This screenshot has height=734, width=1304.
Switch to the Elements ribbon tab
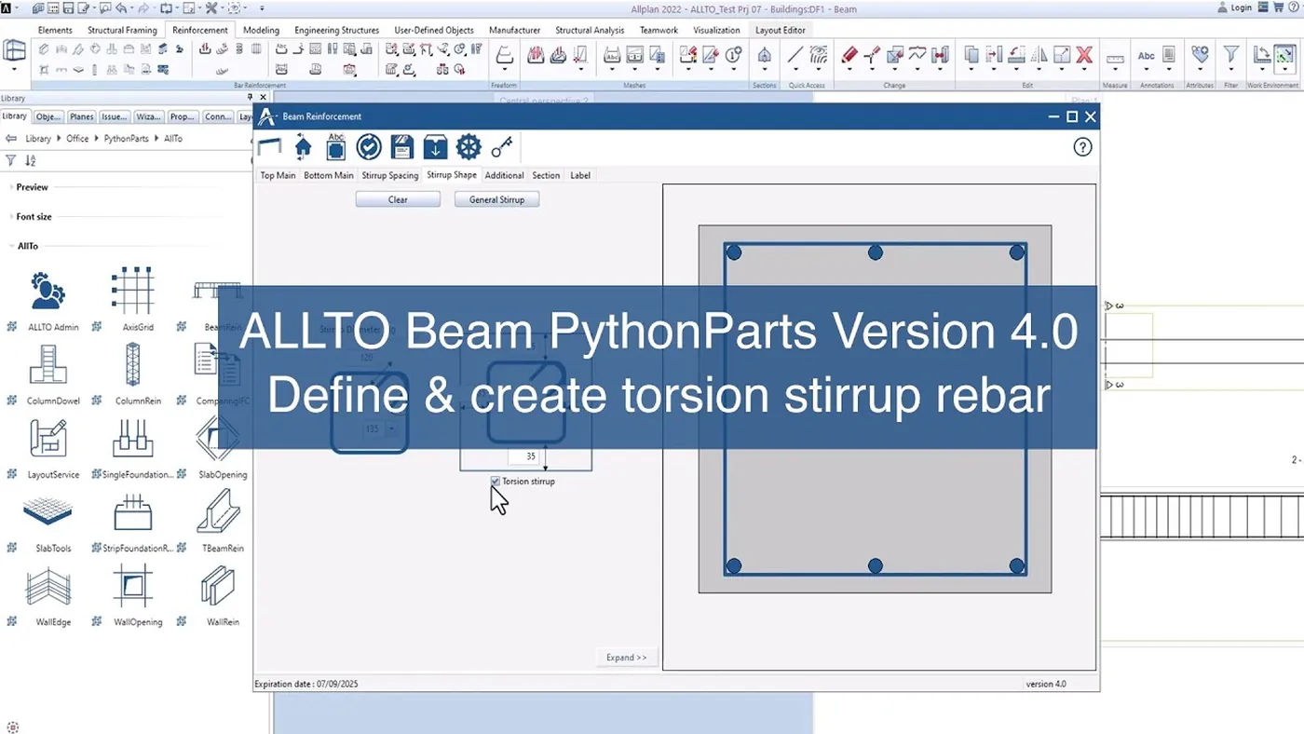(55, 30)
